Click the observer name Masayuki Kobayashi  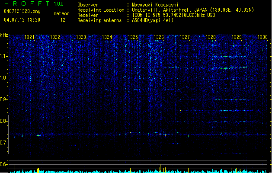click(155, 5)
